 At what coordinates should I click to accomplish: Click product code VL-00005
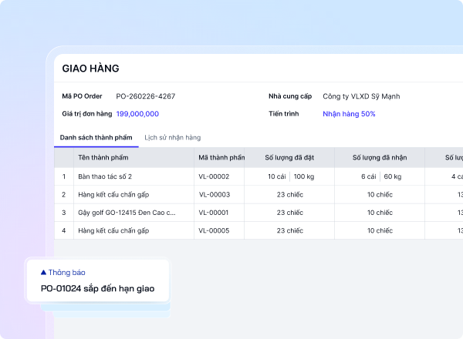(214, 230)
